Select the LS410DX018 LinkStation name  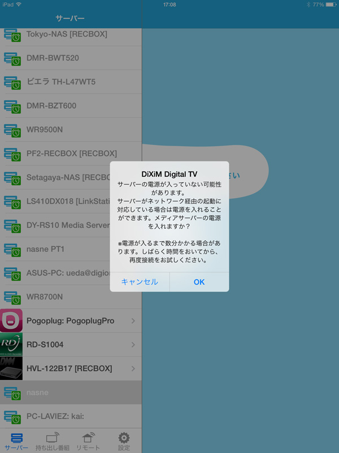[68, 201]
